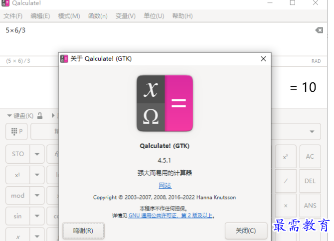Click the multiplication × button
Image resolution: width=334 pixels, height=241 pixels.
(286, 206)
